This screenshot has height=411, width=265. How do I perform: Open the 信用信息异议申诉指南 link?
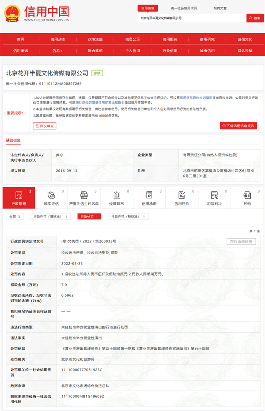196,98
